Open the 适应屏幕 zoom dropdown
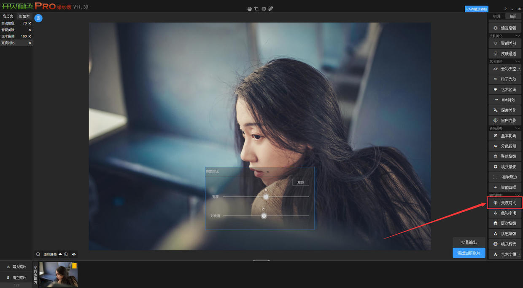523x288 pixels. click(x=60, y=254)
